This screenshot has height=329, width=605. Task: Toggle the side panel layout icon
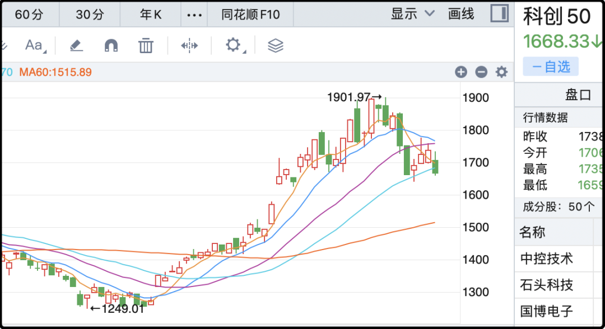tap(500, 13)
